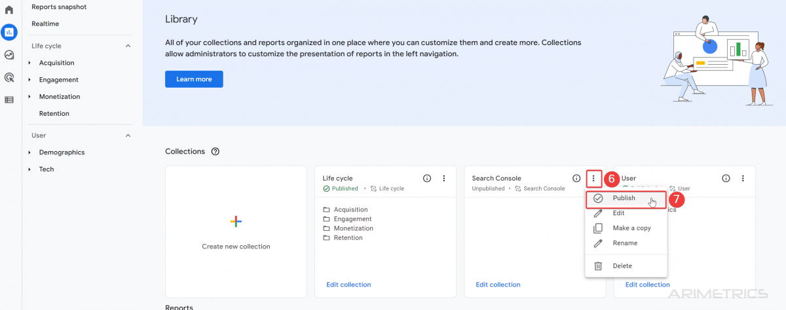Choose Publish from the context menu
The image size is (786, 310).
tap(626, 199)
